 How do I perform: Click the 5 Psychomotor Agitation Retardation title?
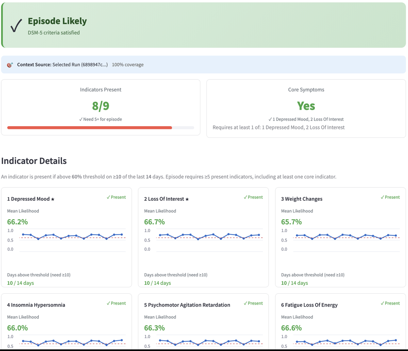(187, 305)
